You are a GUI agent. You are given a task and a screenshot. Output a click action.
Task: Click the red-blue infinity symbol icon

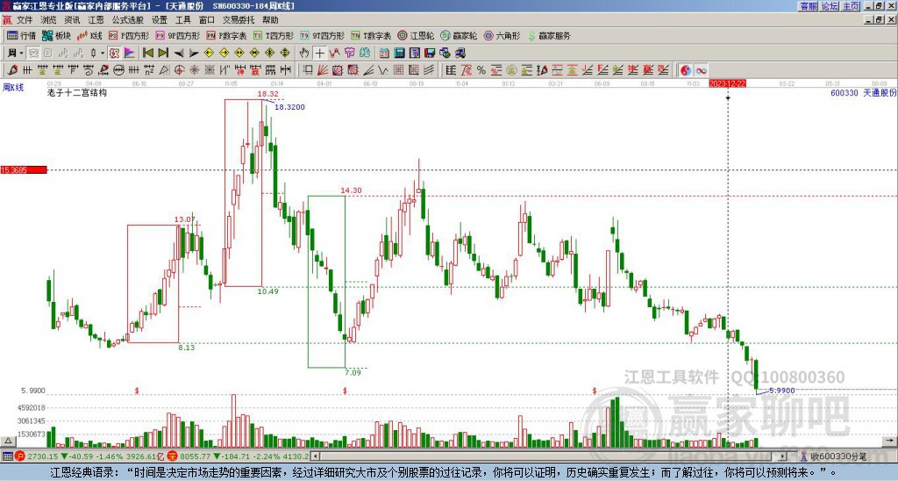point(701,70)
